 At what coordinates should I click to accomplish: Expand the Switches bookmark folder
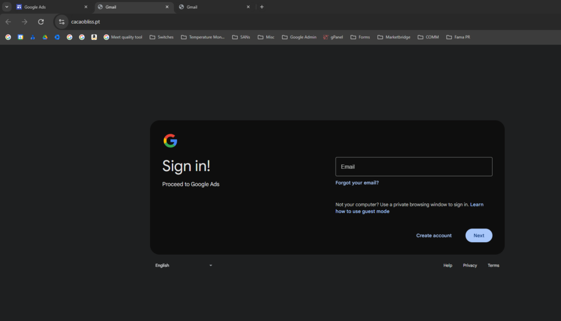tap(162, 37)
